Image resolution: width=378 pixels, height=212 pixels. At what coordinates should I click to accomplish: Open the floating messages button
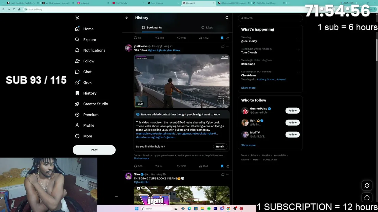coord(367,198)
